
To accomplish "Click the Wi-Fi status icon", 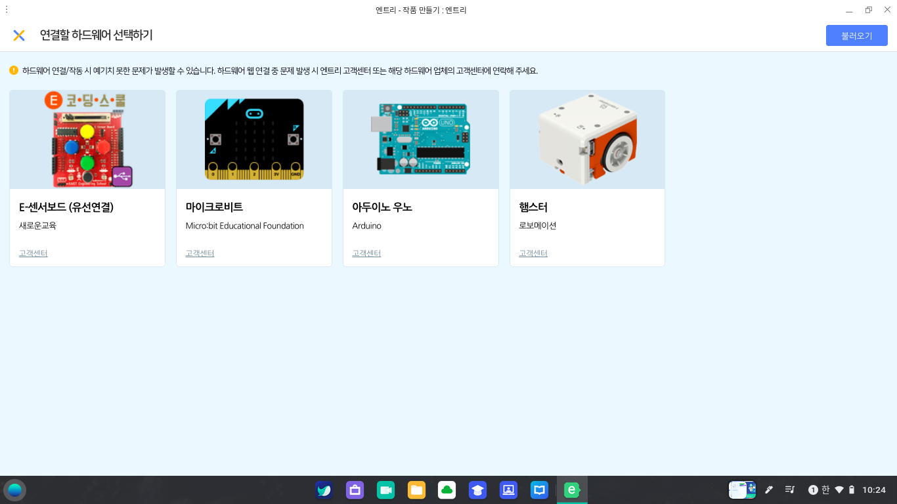I will click(x=839, y=490).
